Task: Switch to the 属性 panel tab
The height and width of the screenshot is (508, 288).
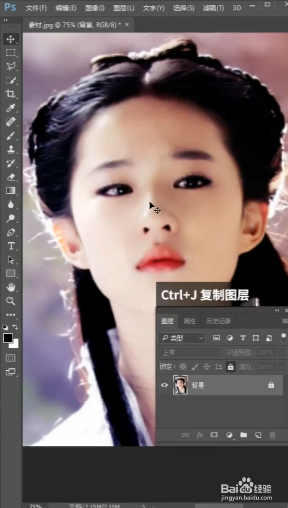Action: tap(189, 321)
